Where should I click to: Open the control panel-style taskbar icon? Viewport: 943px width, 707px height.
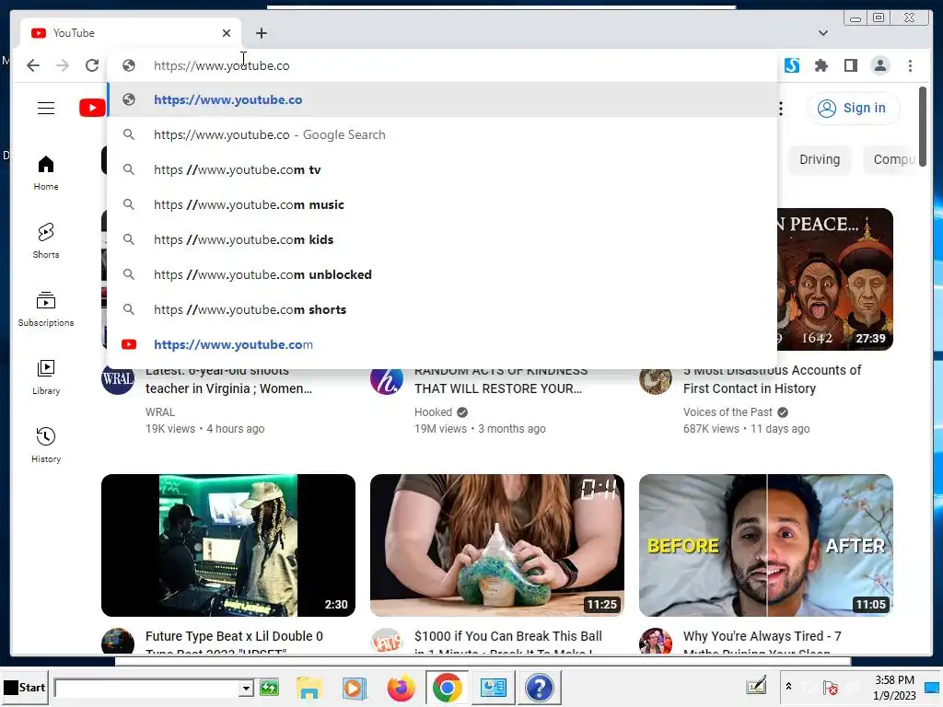(494, 688)
